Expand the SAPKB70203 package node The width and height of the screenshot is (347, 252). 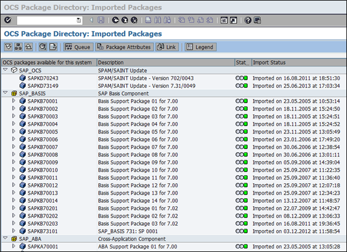(14, 223)
